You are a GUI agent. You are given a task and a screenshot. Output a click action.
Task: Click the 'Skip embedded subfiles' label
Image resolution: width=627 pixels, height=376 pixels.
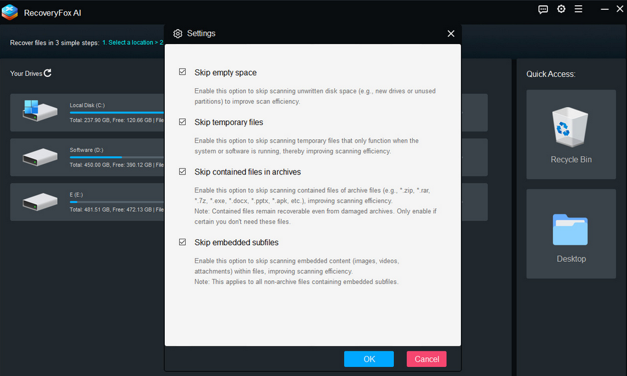pyautogui.click(x=236, y=242)
